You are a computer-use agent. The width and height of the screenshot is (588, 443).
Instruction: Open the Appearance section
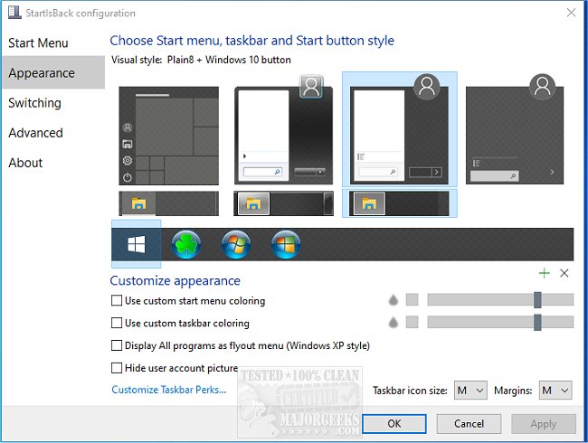point(53,72)
